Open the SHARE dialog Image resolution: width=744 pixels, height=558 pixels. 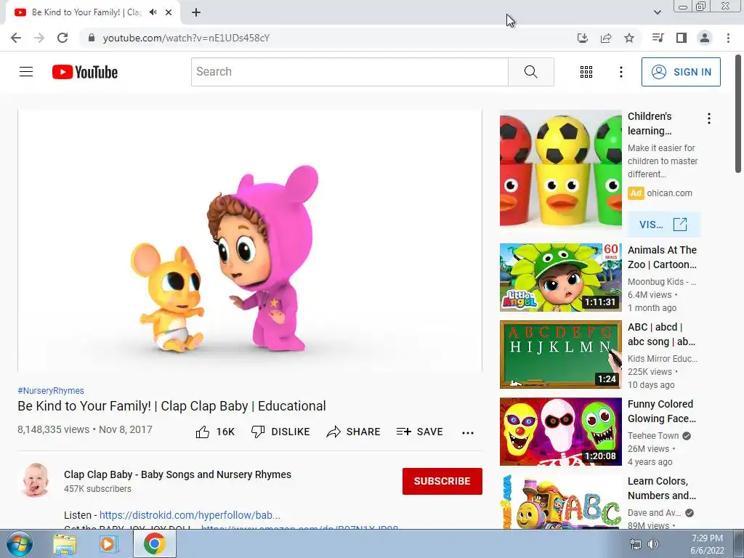(354, 432)
